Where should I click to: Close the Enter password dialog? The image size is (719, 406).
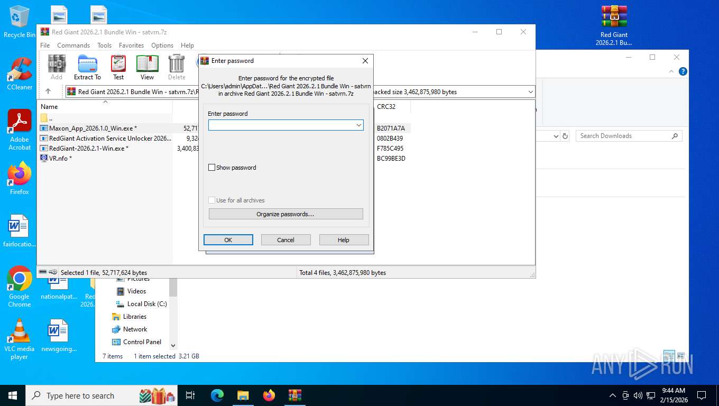pyautogui.click(x=365, y=61)
